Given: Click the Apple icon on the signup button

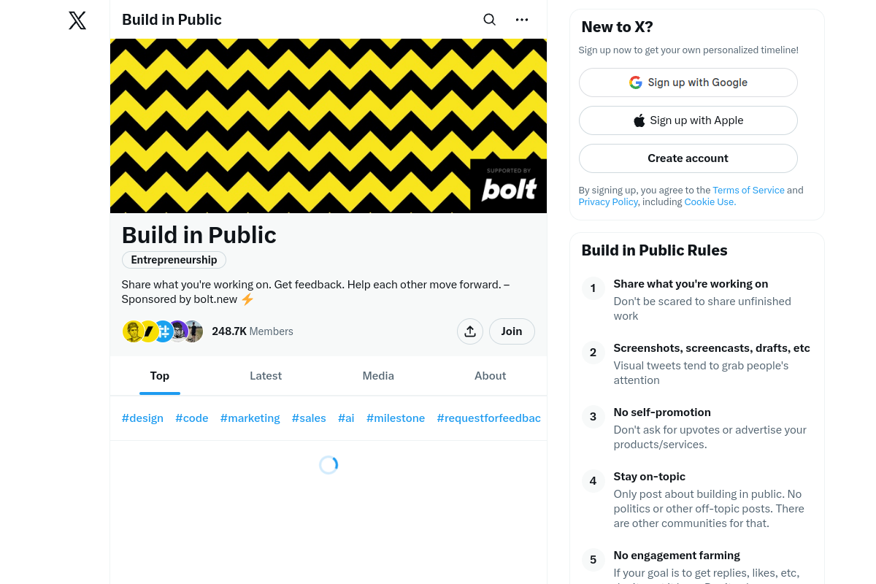Looking at the screenshot, I should pyautogui.click(x=639, y=120).
